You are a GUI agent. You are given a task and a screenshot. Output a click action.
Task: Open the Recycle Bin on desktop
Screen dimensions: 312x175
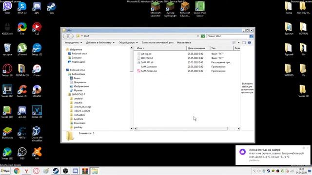pos(7,49)
